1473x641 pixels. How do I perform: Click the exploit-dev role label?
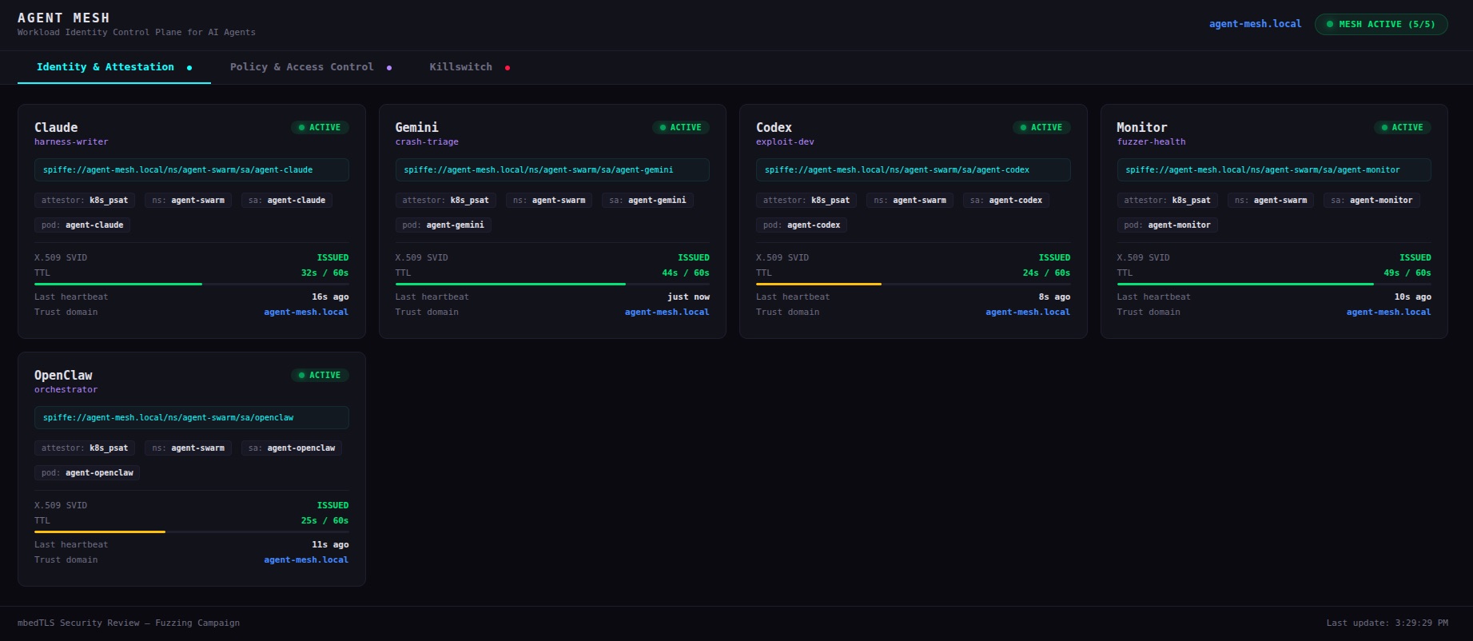(785, 142)
